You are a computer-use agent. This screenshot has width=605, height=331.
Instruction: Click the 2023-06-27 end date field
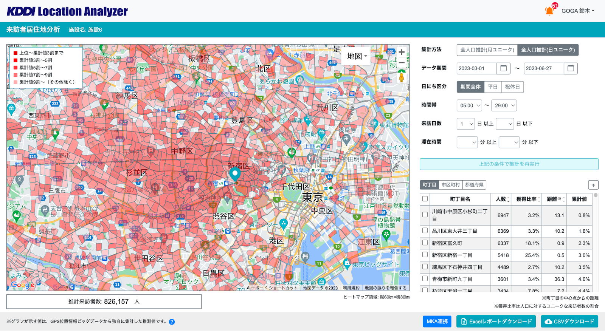(x=544, y=68)
